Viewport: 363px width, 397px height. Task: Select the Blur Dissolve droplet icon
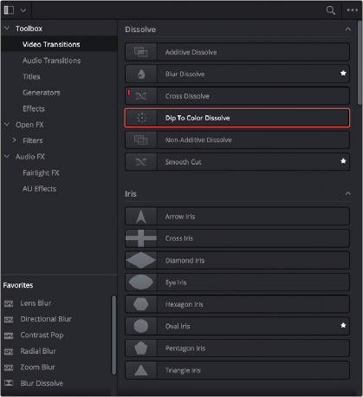(141, 74)
